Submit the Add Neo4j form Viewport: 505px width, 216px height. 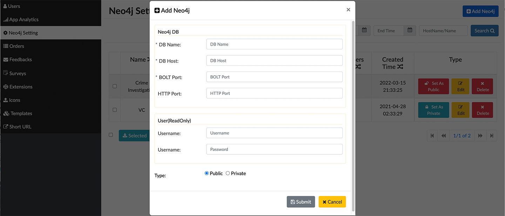301,202
